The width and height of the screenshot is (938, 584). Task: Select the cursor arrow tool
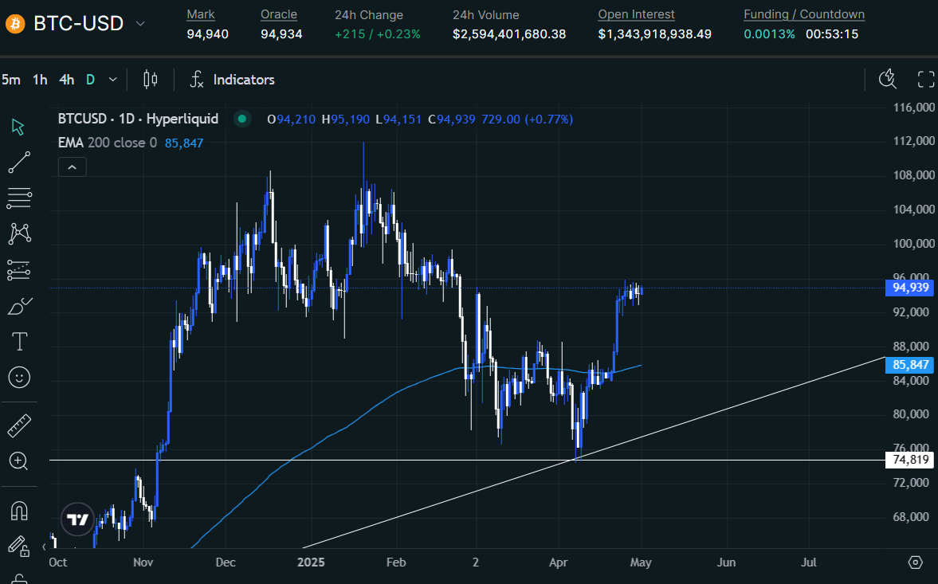pyautogui.click(x=18, y=127)
